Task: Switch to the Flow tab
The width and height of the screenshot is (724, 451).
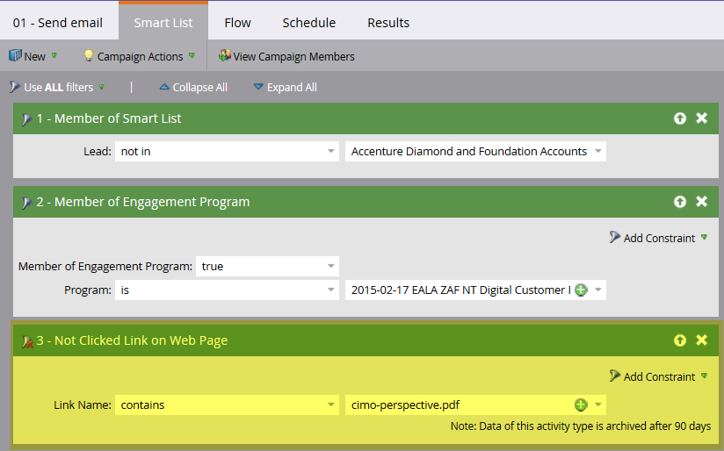Action: (x=237, y=22)
